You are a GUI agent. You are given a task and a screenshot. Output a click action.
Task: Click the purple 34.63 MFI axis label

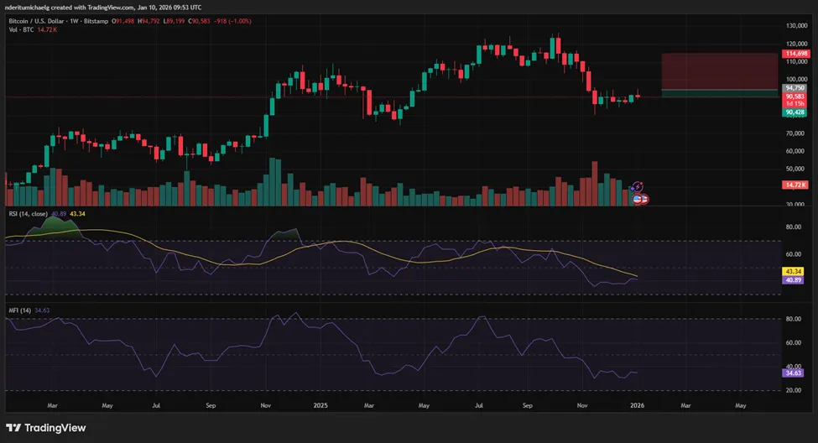pyautogui.click(x=794, y=373)
